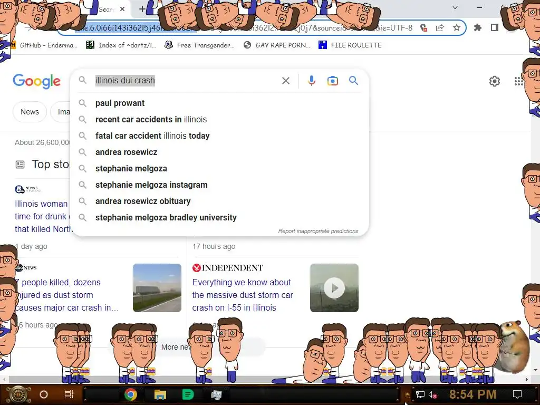Open Index of ~dartz bookmark
Image resolution: width=540 pixels, height=405 pixels.
[121, 45]
